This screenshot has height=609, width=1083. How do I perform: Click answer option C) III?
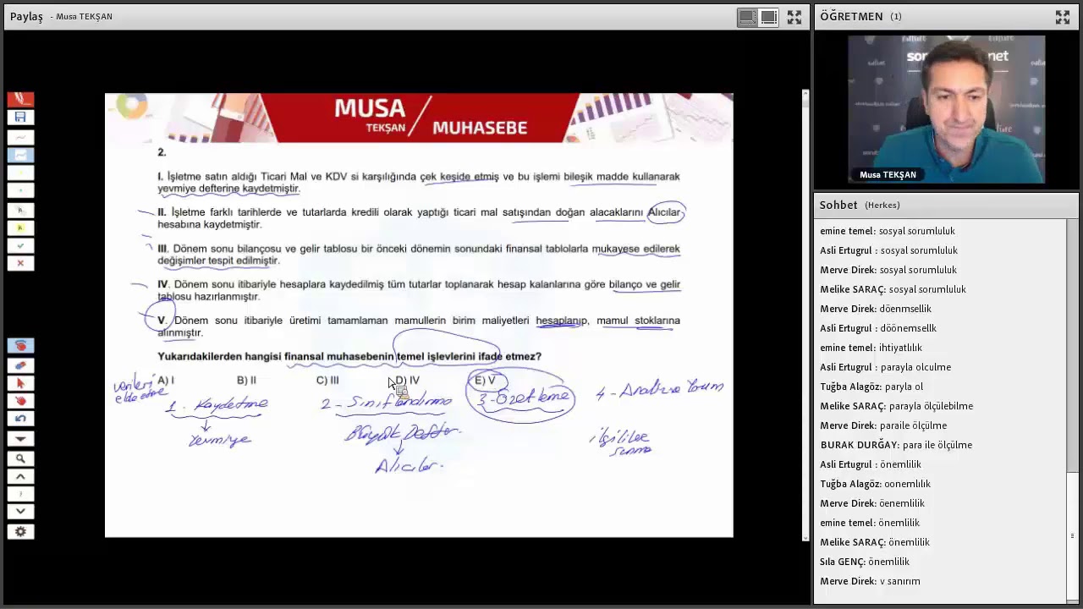[x=327, y=381]
